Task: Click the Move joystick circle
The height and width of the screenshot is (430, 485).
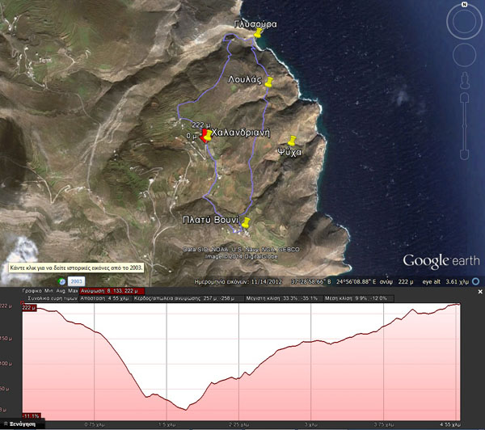Action: (x=464, y=55)
